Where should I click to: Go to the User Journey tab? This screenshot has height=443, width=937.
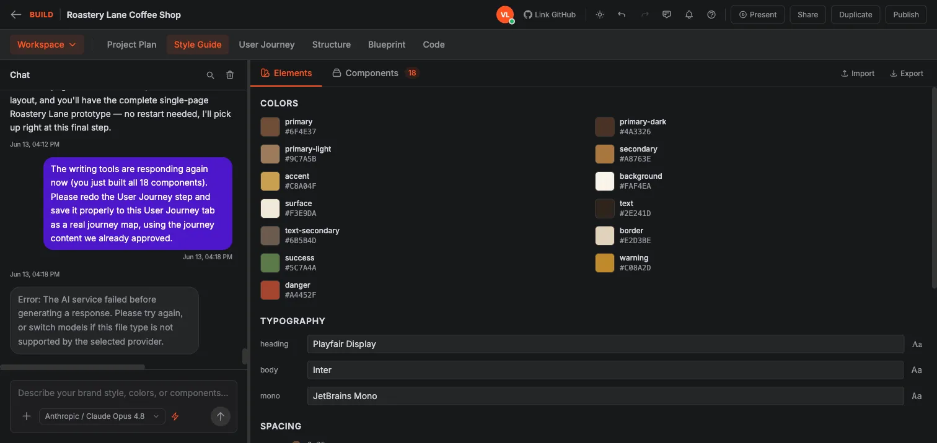(266, 45)
